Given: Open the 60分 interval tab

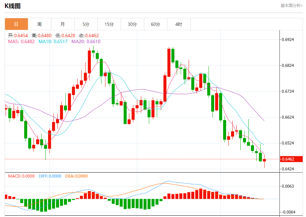Looking at the screenshot, I should (155, 24).
